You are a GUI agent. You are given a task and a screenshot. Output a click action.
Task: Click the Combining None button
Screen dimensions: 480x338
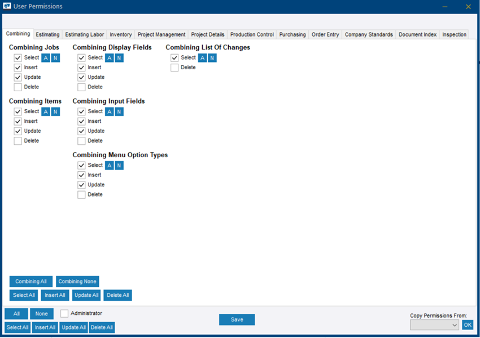click(77, 282)
